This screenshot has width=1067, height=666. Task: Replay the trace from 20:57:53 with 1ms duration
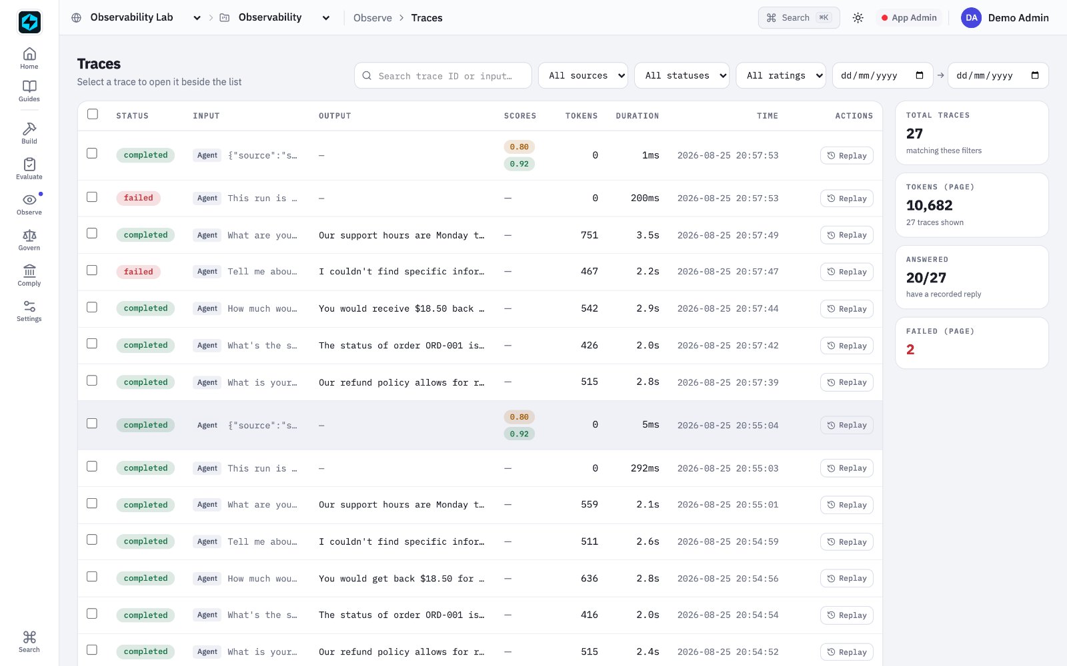point(847,155)
